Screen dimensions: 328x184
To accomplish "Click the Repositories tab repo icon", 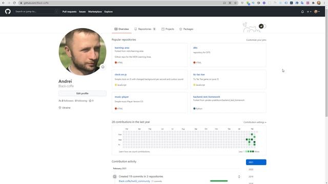I will click(135, 29).
